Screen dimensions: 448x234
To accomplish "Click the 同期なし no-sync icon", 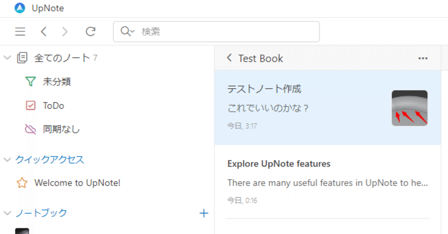I will [x=30, y=129].
